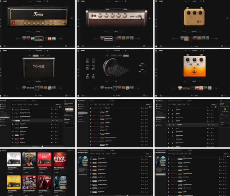
Task: Open the sort dropdown in the Collections grid header
Action: pyautogui.click(x=70, y=151)
